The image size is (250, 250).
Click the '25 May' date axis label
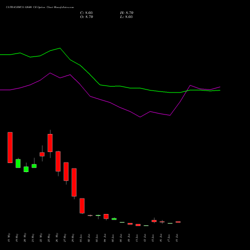pos(49,237)
